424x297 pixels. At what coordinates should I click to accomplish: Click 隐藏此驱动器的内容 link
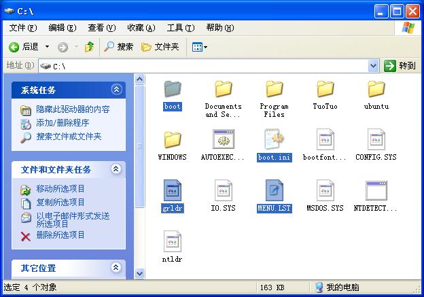(73, 109)
